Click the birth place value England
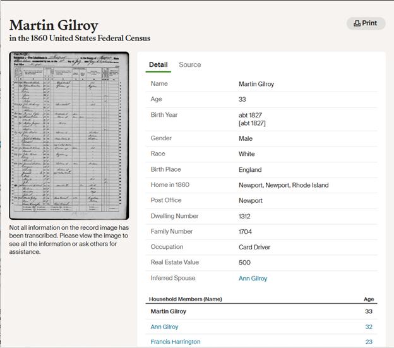 click(x=250, y=169)
